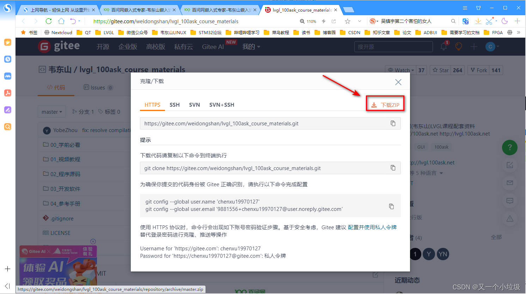This screenshot has height=294, width=526.
Task: Bookmark page with the star icon
Action: (348, 21)
